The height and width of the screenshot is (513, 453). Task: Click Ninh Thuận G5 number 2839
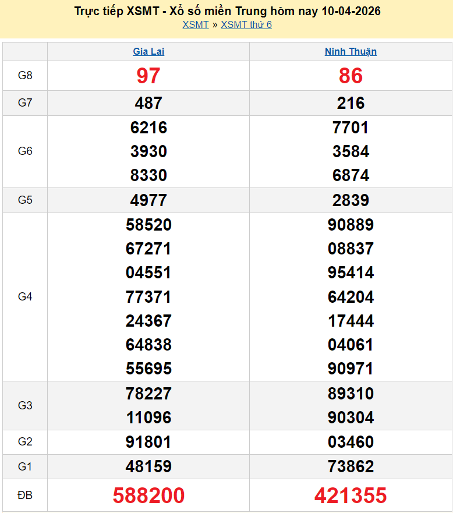click(351, 200)
